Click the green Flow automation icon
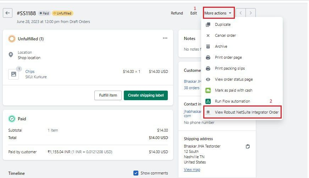The image size is (309, 178). (208, 101)
